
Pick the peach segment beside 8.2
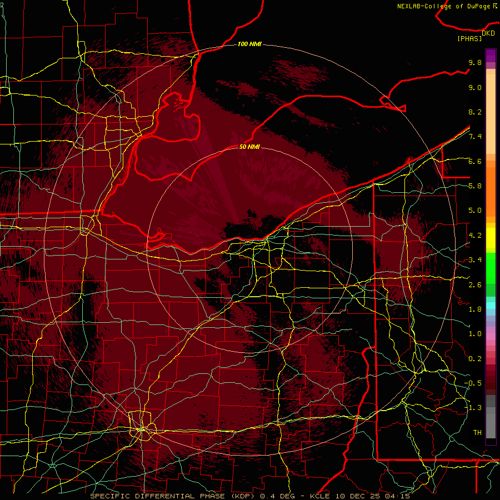[491, 114]
